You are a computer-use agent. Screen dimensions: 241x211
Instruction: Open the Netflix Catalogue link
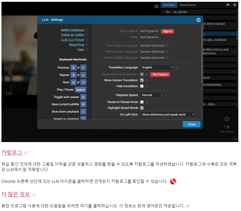[72, 30]
